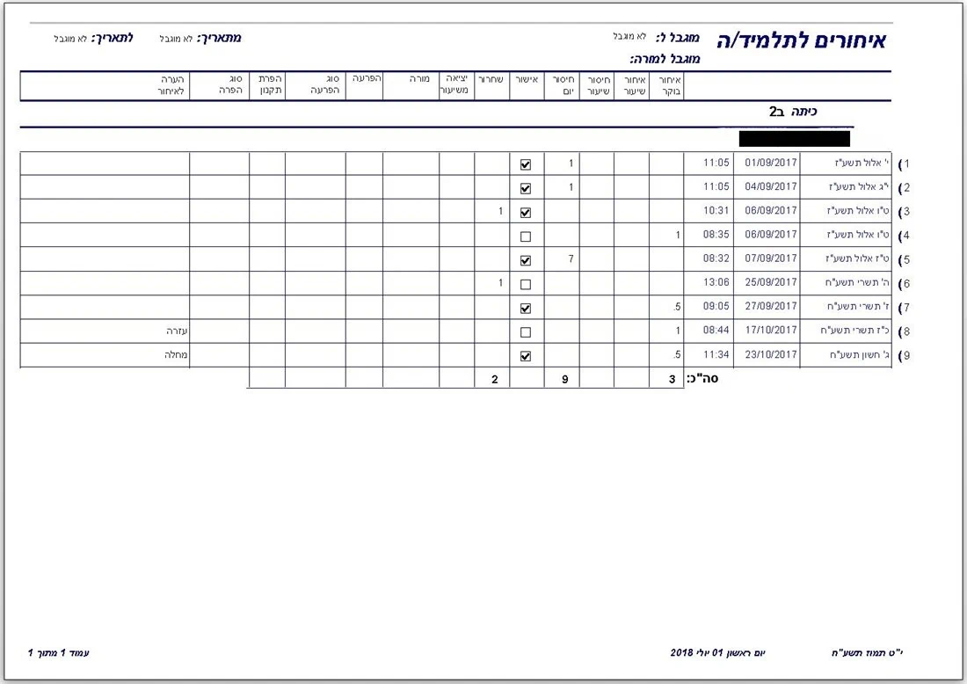Toggle the checkbox in the 07/09/2017 row
The image size is (967, 684).
coord(526,260)
